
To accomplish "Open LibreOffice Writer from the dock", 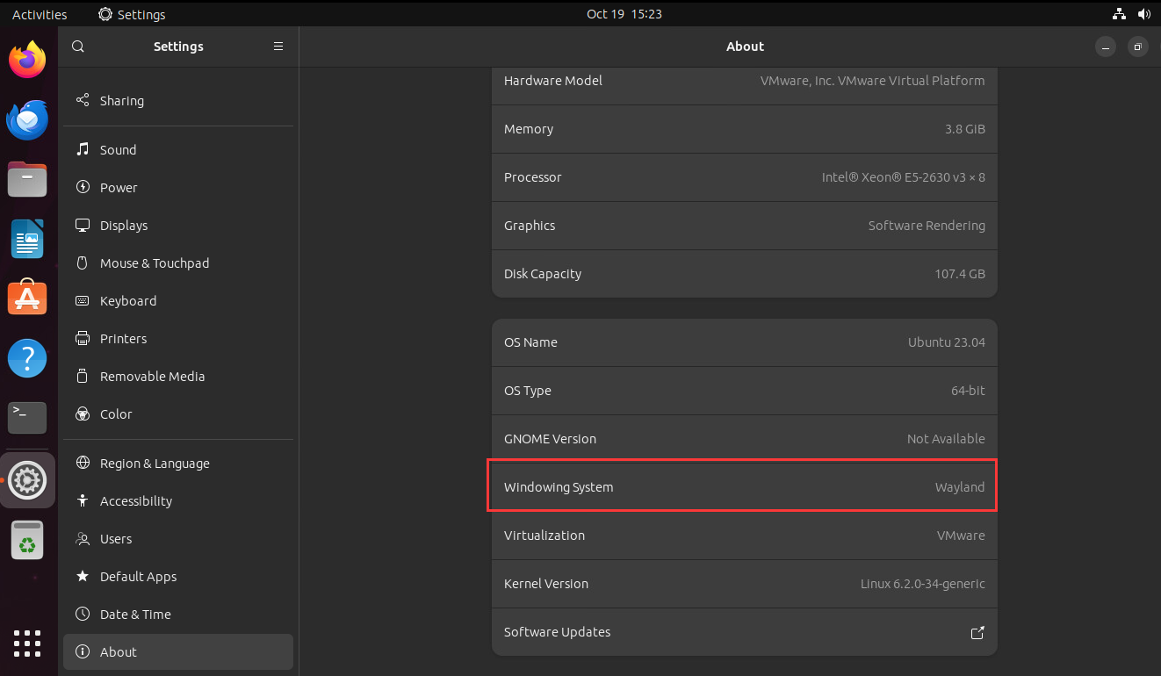I will tap(27, 239).
